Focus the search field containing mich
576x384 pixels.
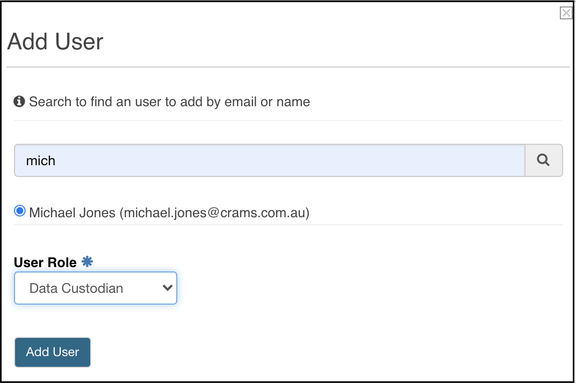click(270, 160)
